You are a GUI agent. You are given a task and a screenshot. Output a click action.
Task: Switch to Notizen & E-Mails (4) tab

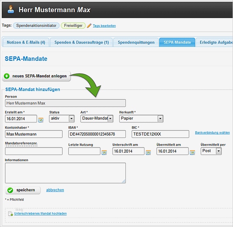(26, 42)
